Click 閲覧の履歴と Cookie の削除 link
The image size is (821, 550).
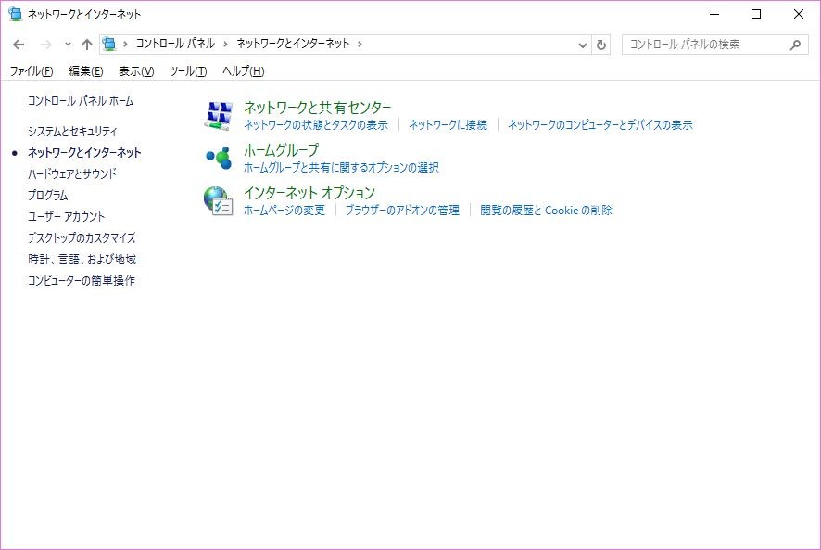coord(546,211)
